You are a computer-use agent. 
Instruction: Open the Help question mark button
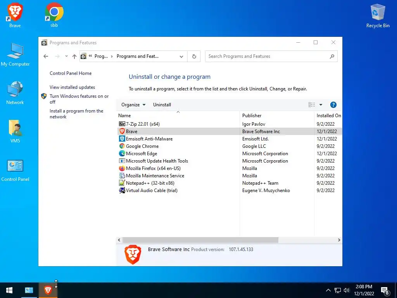(333, 105)
